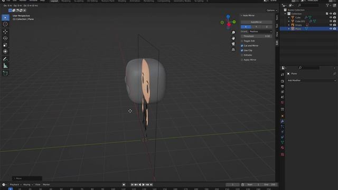Open the timeline Marker menu

[x=46, y=185]
